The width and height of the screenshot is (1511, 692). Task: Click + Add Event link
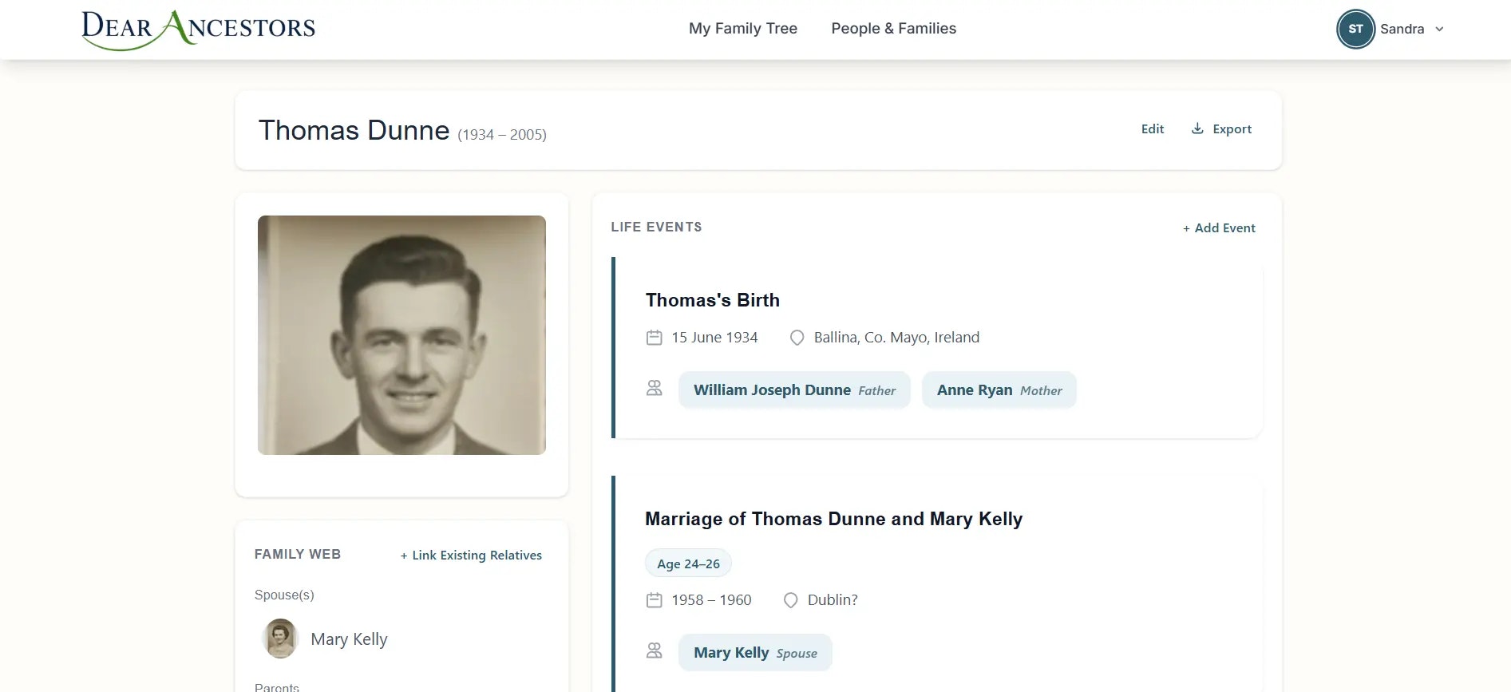1219,228
